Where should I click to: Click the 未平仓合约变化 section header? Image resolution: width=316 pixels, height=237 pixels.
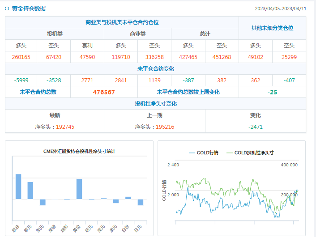(x=155, y=69)
